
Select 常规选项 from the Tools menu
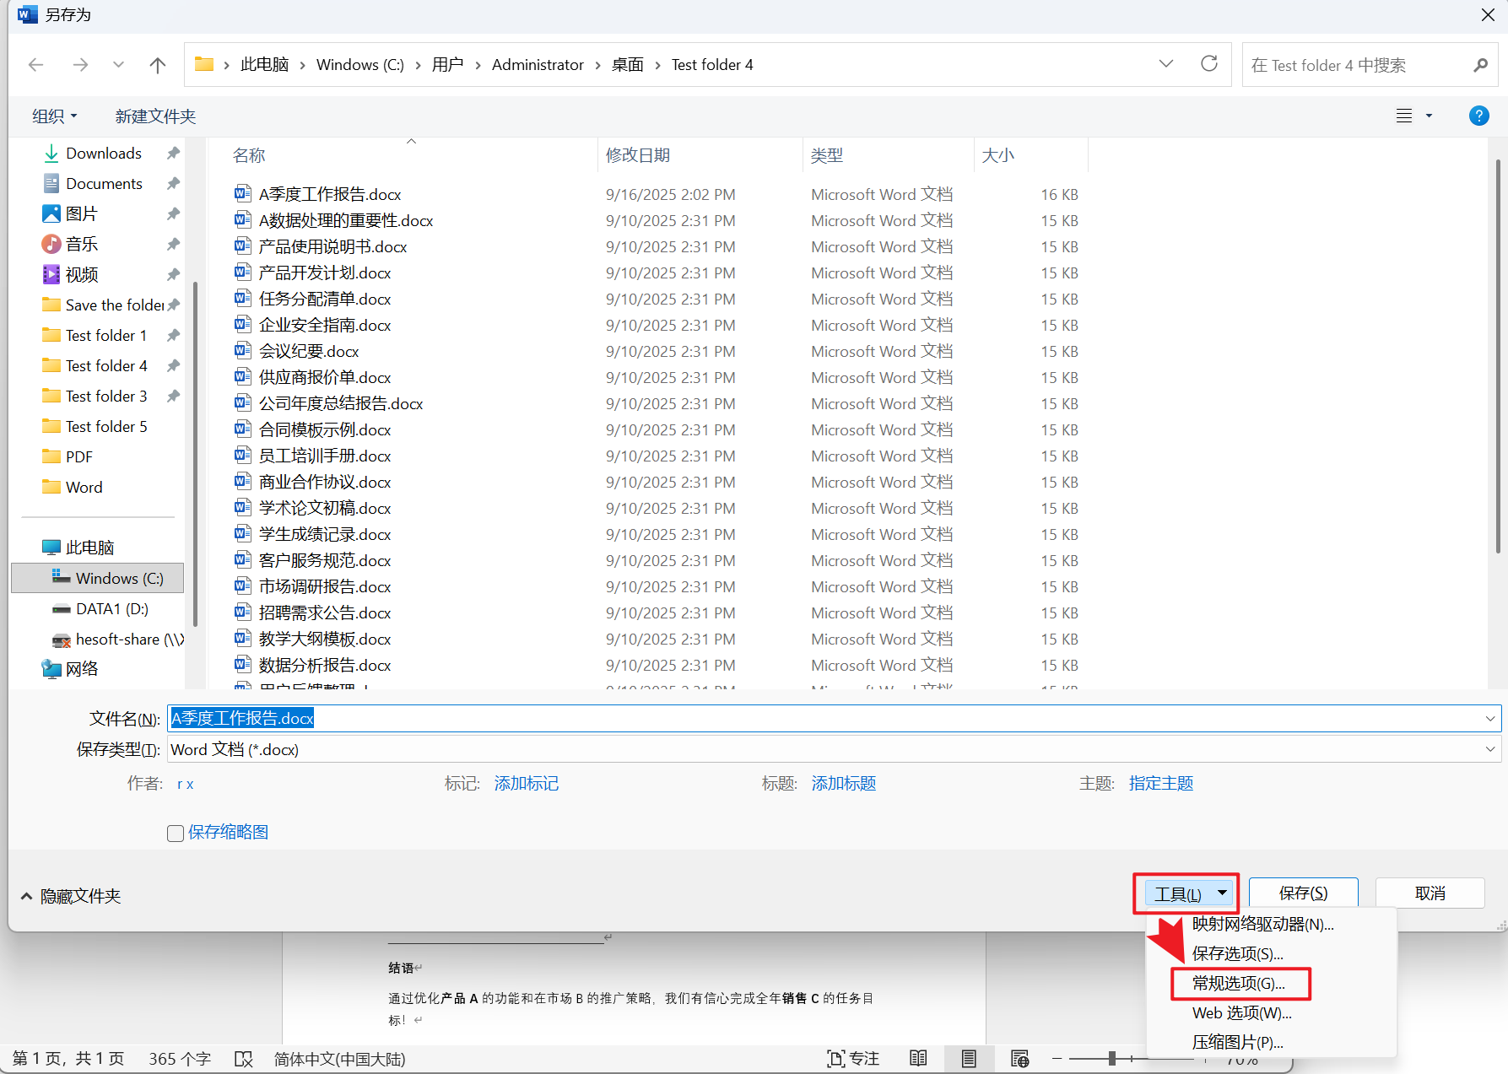pos(1239,983)
